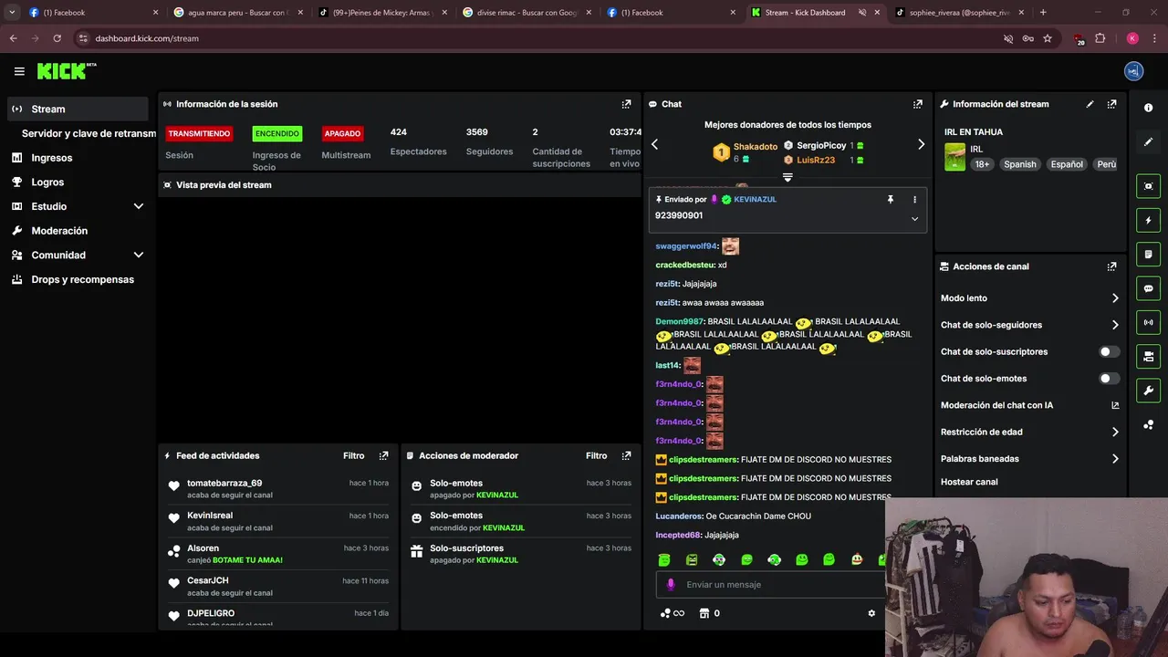
Task: Open the user avatar in the top right
Action: point(1133,71)
